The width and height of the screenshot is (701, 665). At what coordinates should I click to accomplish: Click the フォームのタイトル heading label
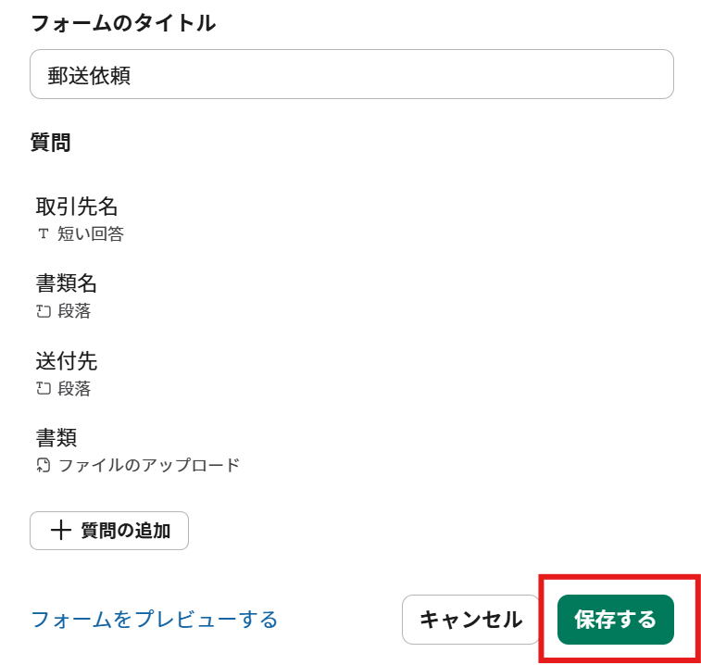tap(123, 24)
